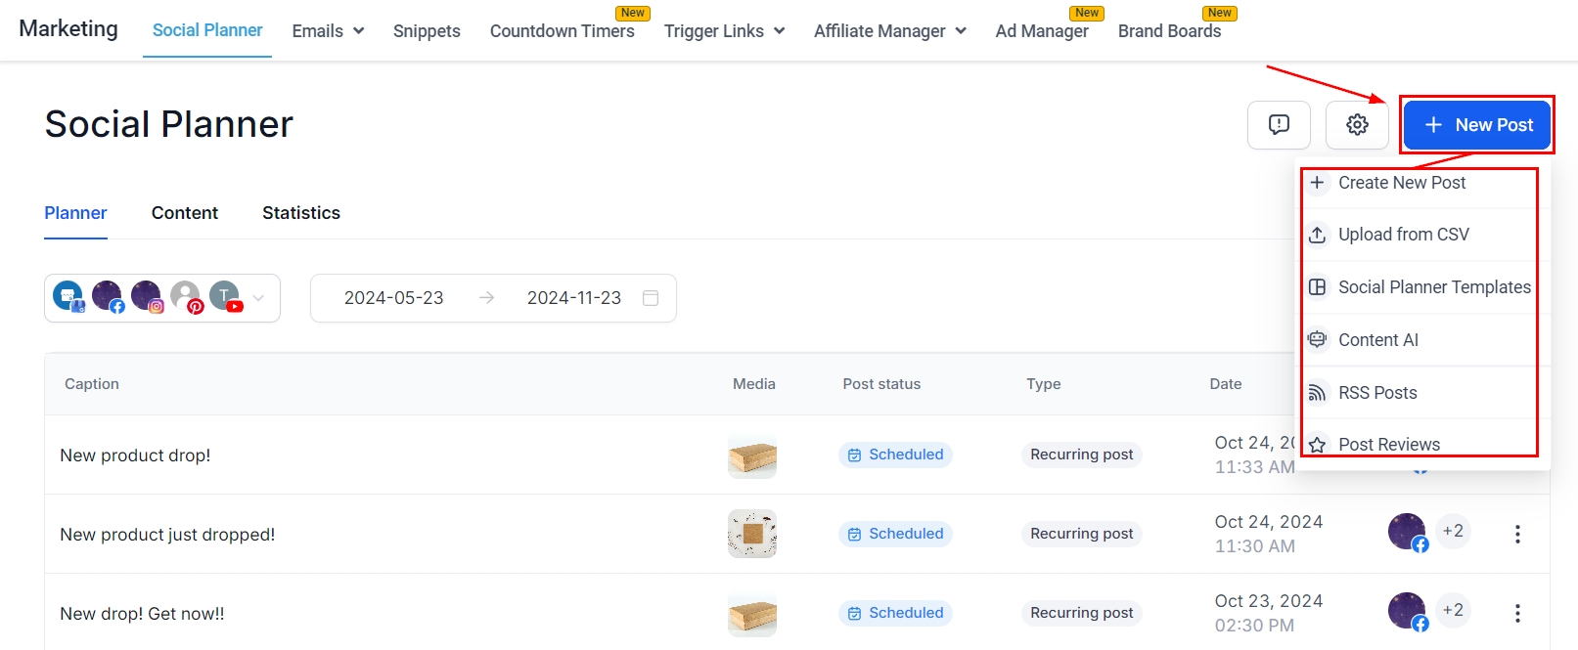Select the YouTube account avatar

pyautogui.click(x=225, y=296)
